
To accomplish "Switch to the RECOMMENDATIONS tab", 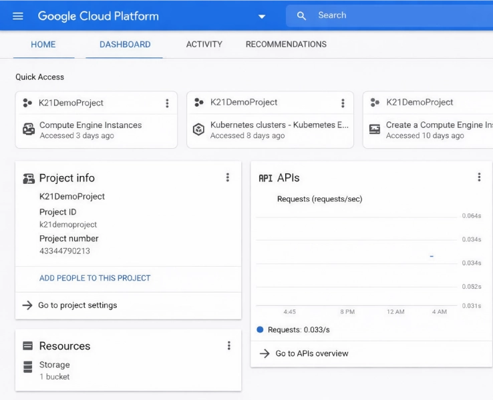I will (x=286, y=44).
